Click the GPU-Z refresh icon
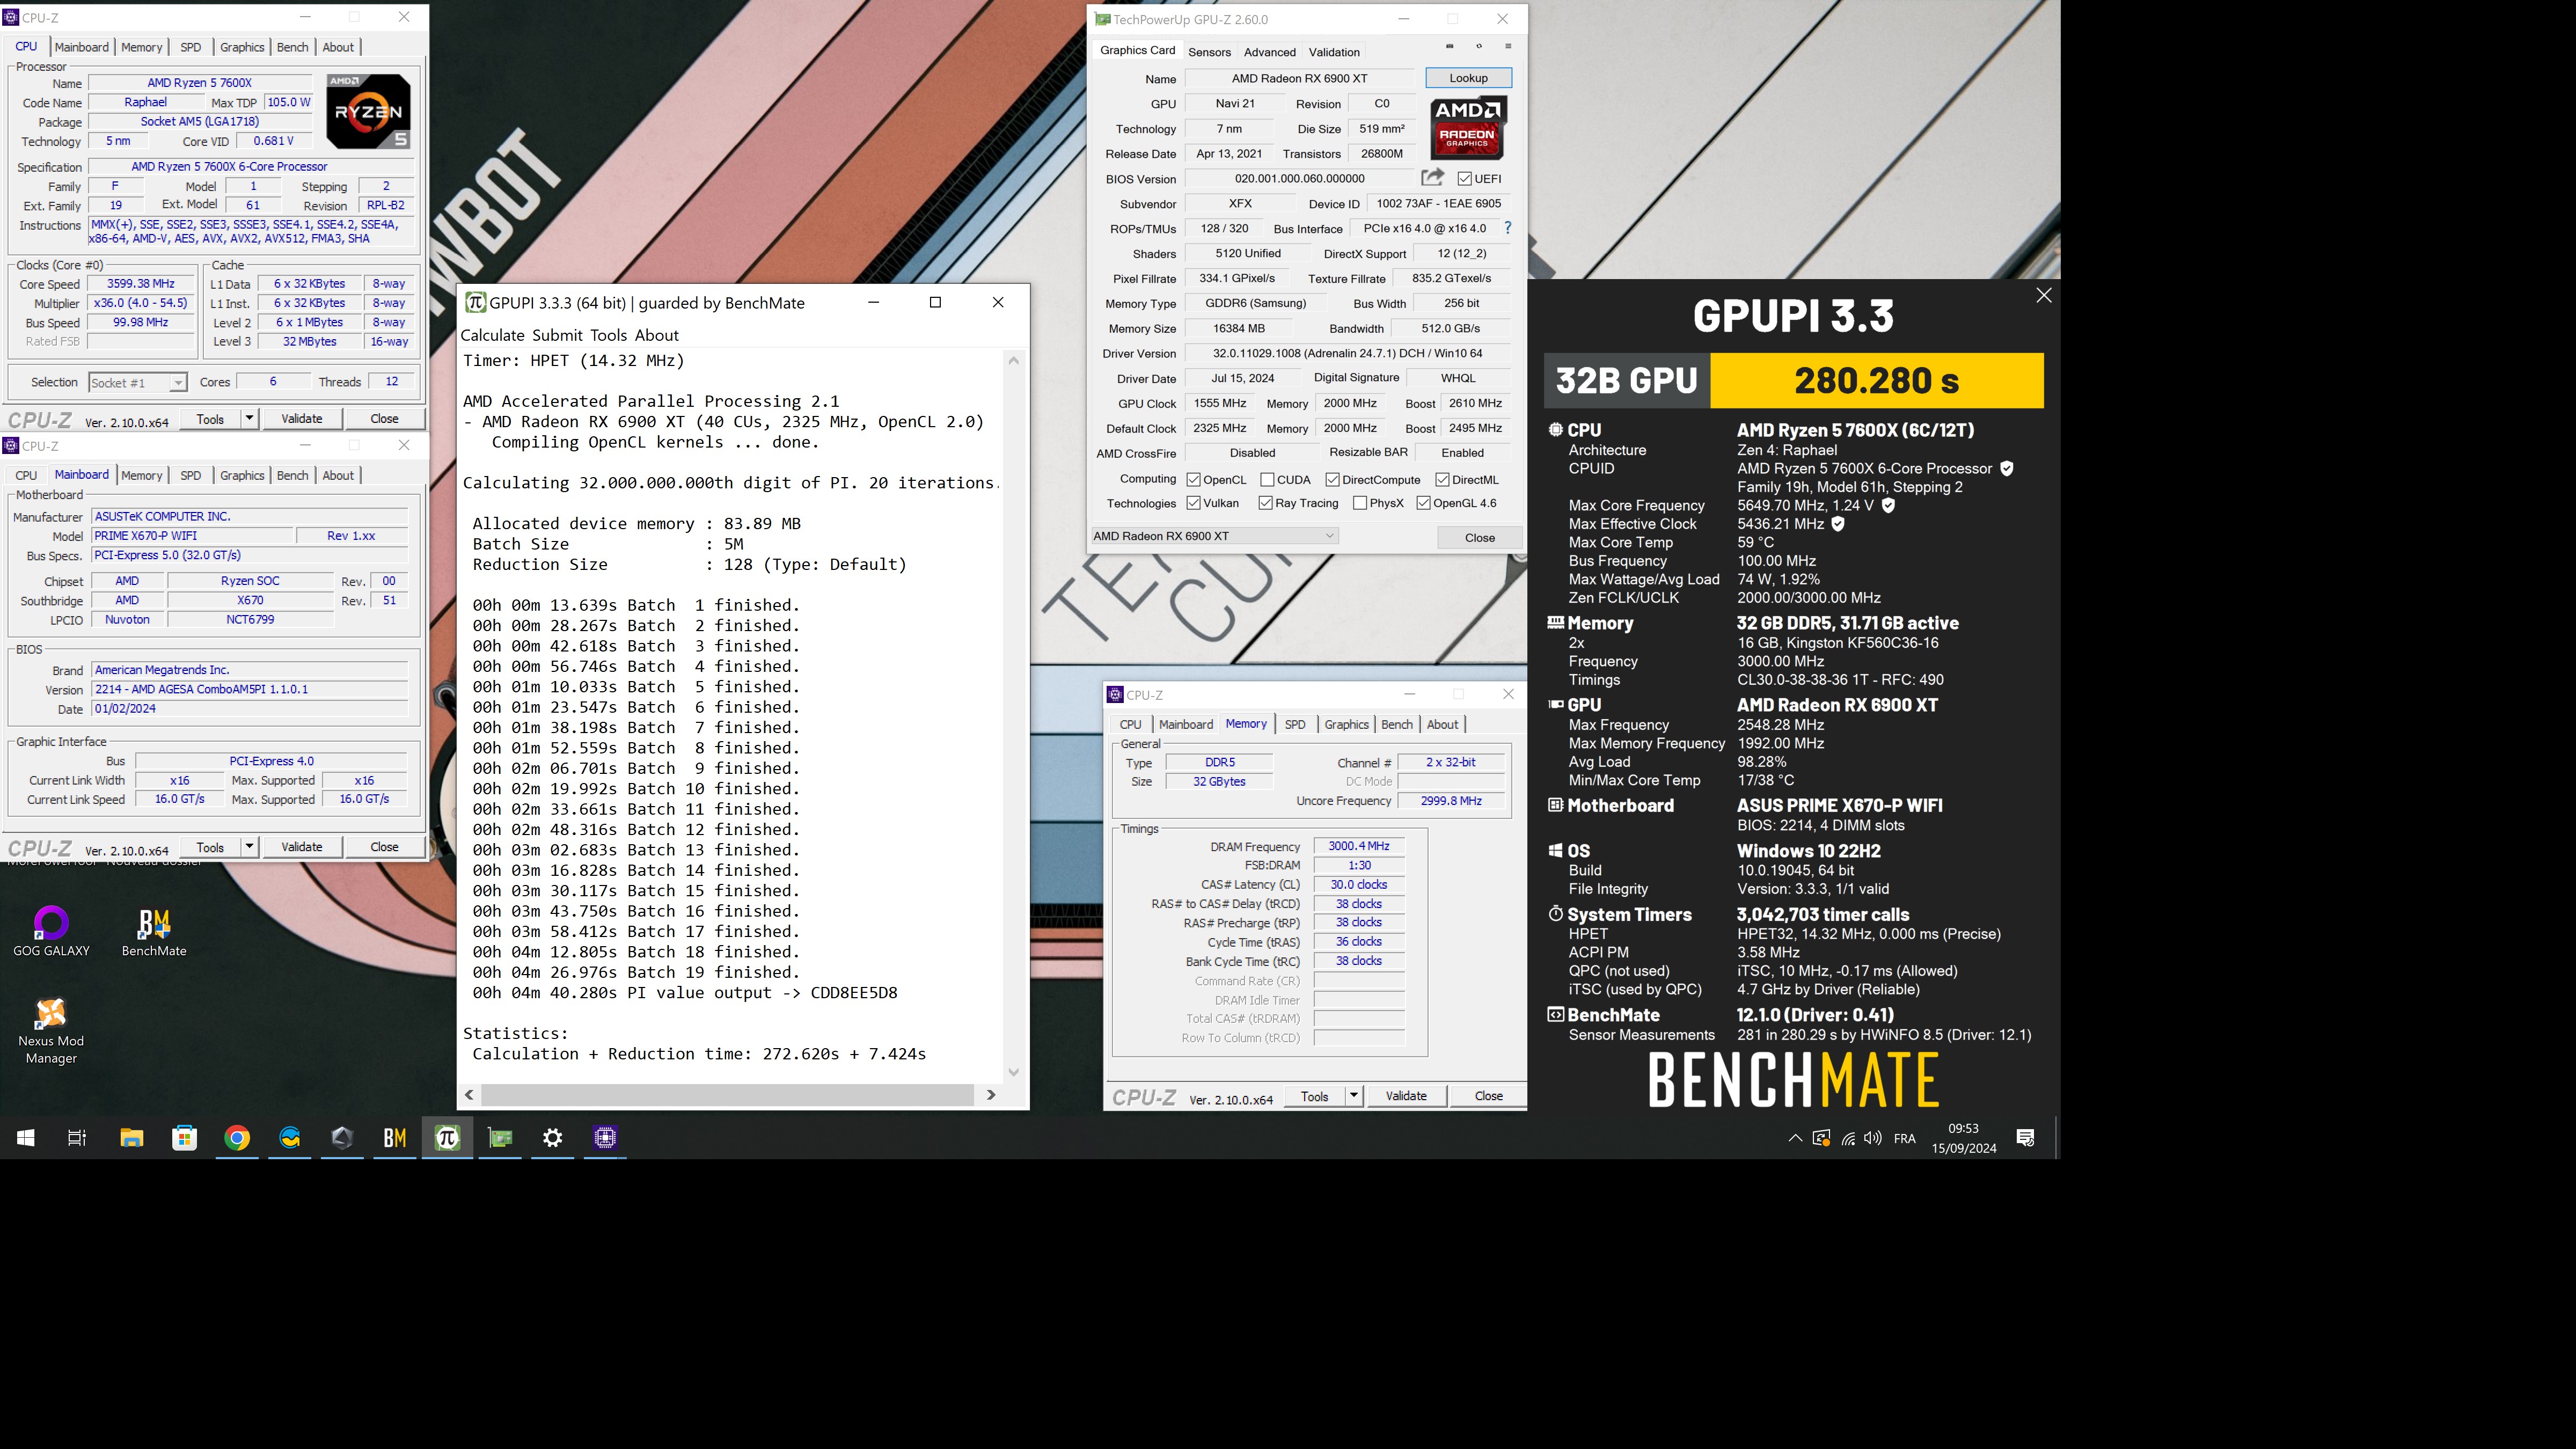2576x1449 pixels. pyautogui.click(x=1479, y=46)
